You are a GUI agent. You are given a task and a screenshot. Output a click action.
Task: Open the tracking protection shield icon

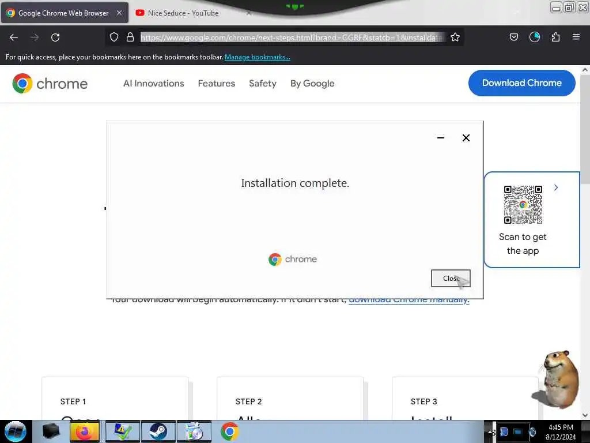tap(114, 37)
